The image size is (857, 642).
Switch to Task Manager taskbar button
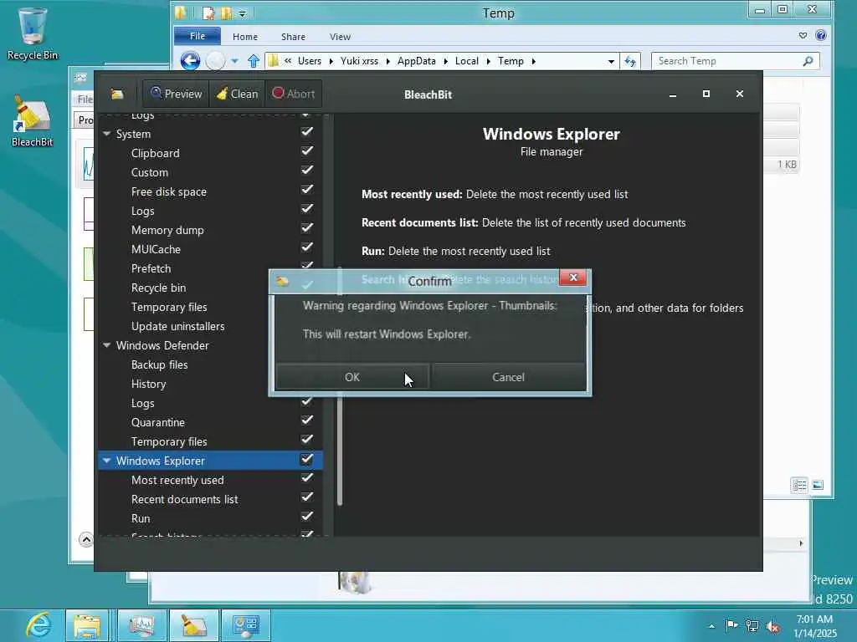coord(141,625)
